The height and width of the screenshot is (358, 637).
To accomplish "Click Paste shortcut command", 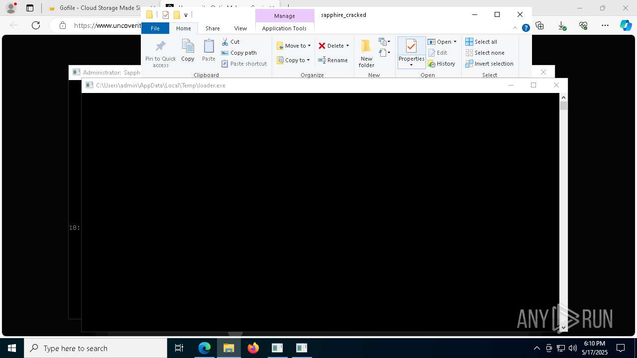I will [x=244, y=64].
